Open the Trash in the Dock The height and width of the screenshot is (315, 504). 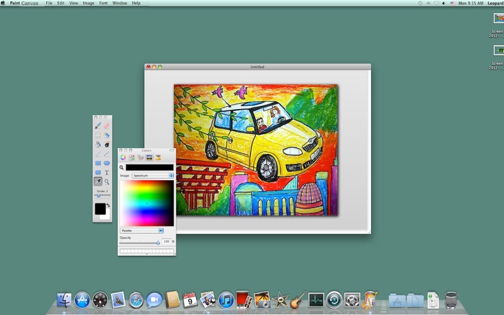coord(451,300)
